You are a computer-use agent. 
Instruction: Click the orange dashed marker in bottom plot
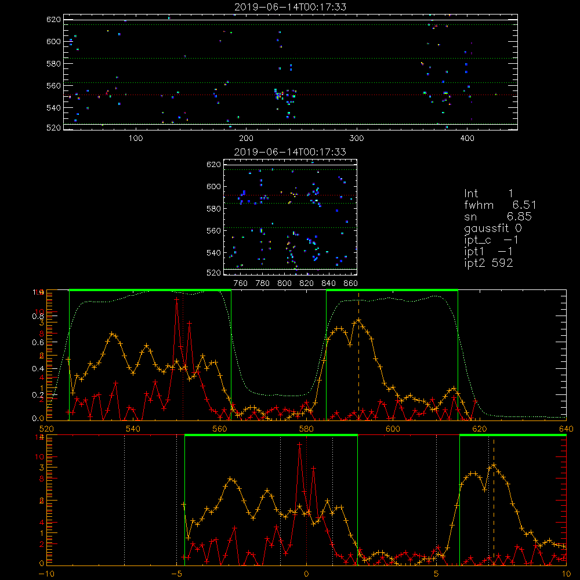[494, 502]
